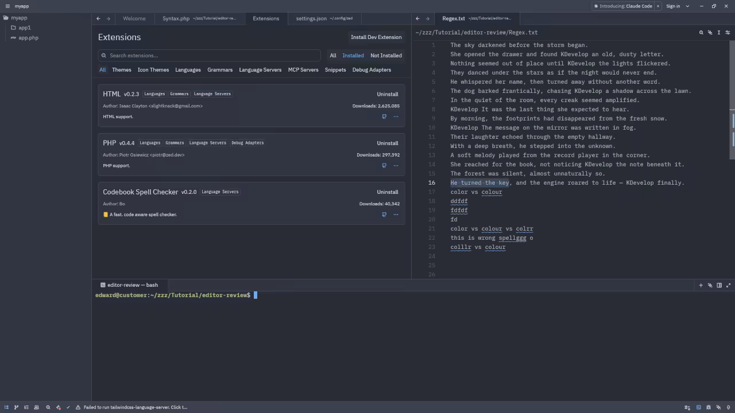Viewport: 735px width, 413px height.
Task: Click Install Dev Extension button
Action: click(376, 37)
